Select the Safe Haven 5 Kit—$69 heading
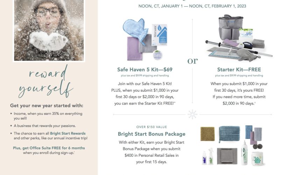 pyautogui.click(x=145, y=70)
